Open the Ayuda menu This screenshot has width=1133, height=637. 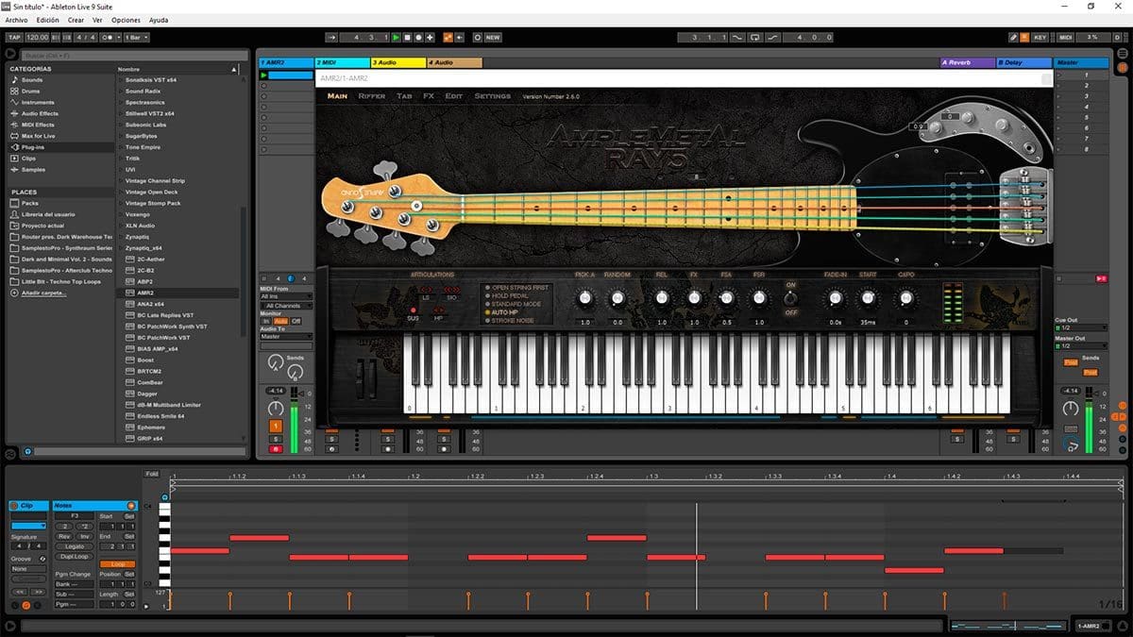pos(160,20)
